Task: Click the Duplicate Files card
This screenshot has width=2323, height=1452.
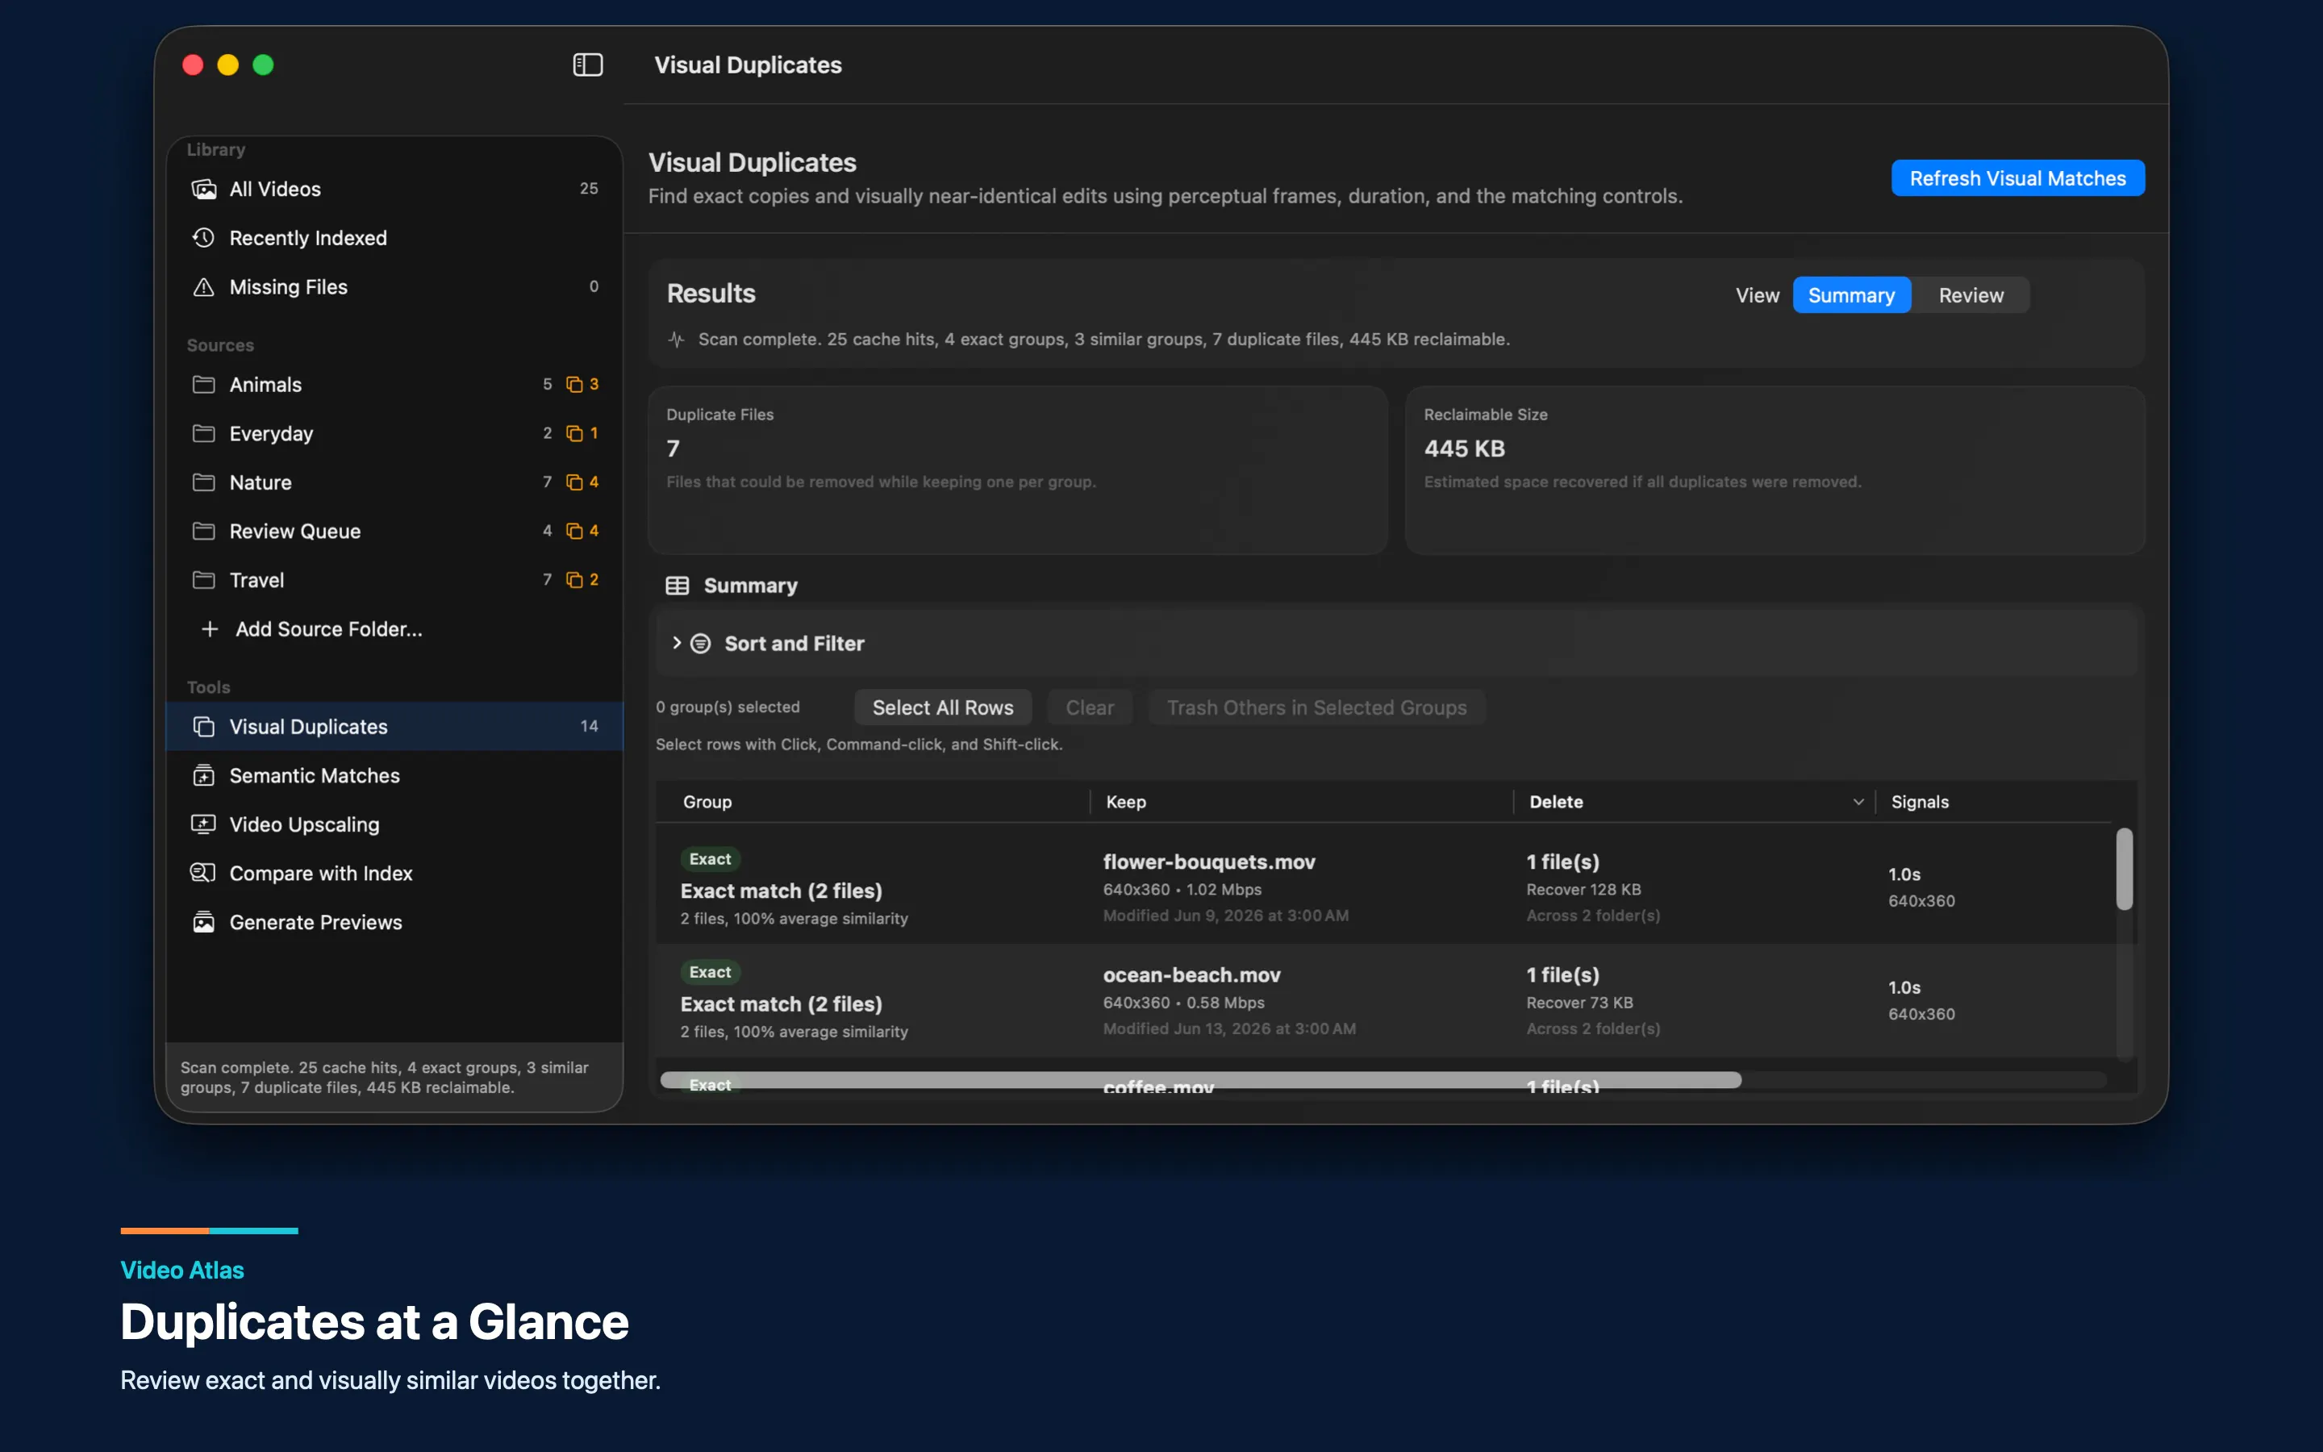Action: [1017, 470]
